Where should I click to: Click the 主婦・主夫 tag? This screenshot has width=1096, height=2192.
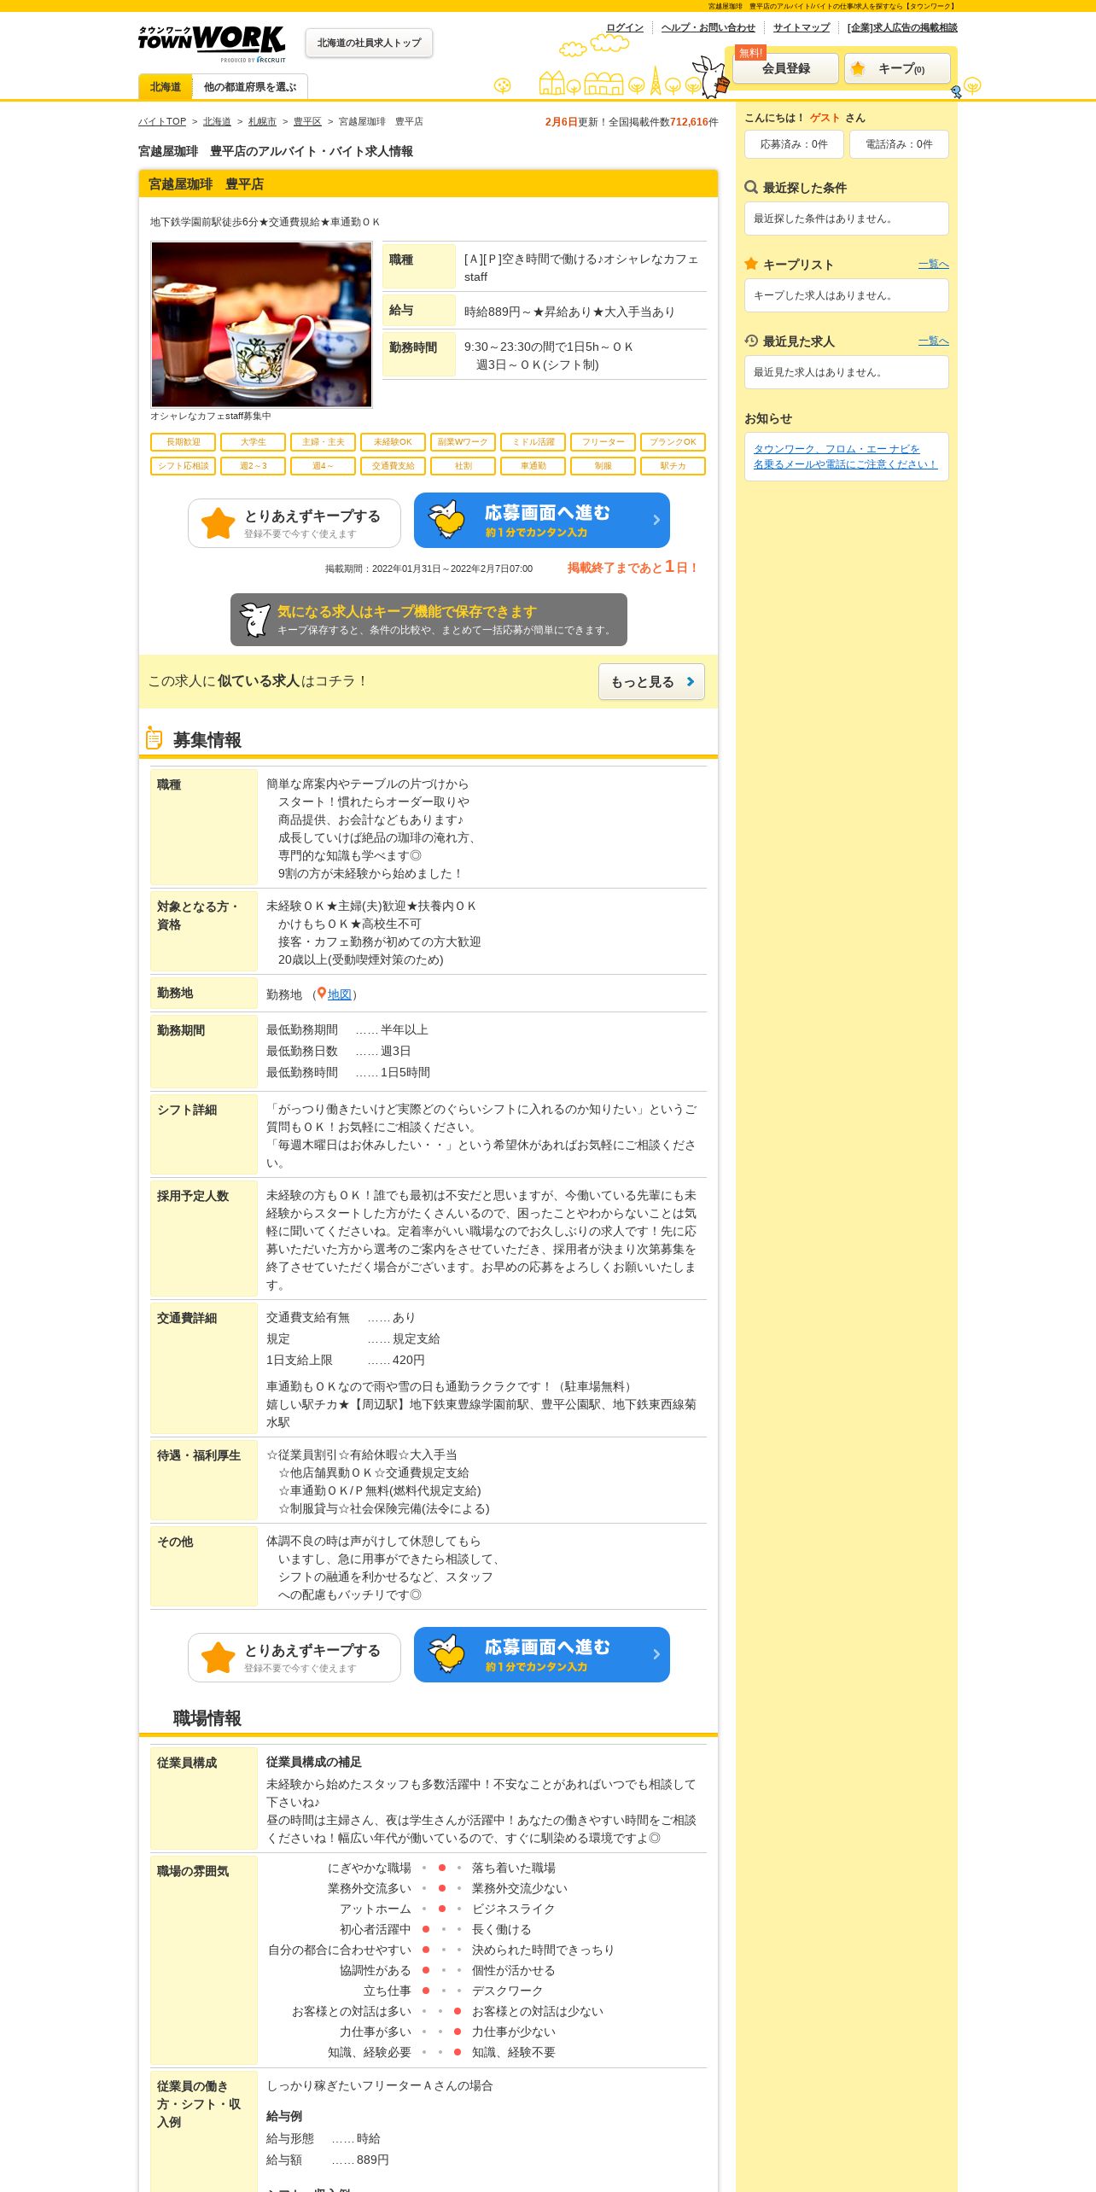tap(323, 442)
